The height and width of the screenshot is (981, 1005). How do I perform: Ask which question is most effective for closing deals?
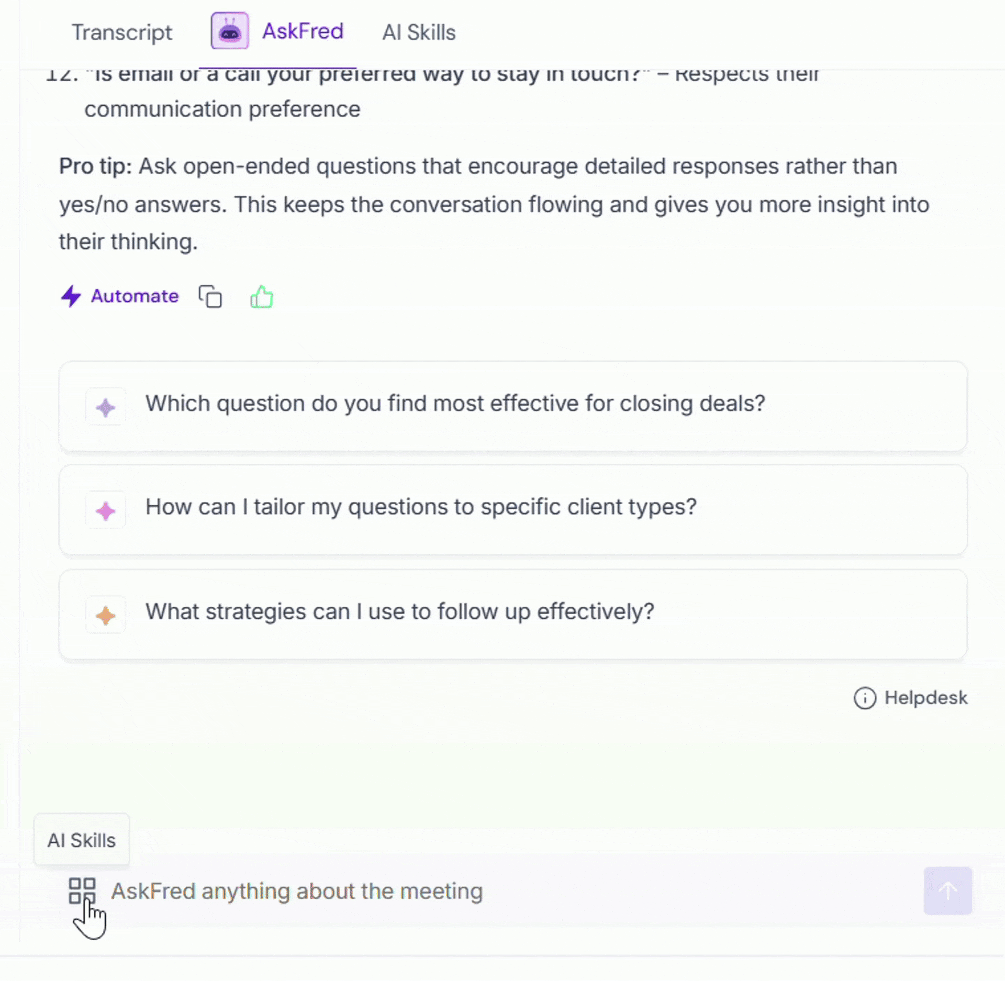513,406
